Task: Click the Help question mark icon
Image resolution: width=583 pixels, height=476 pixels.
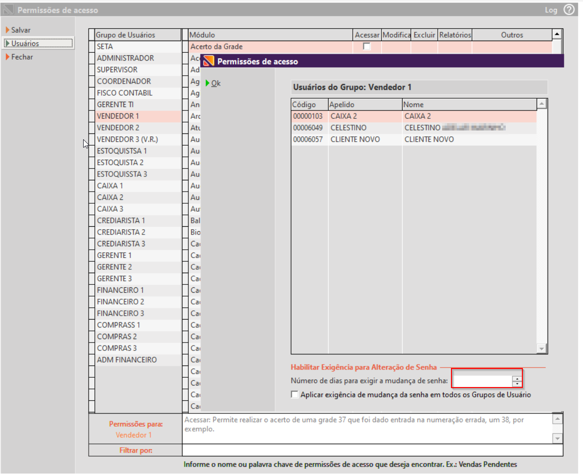Action: pos(569,10)
